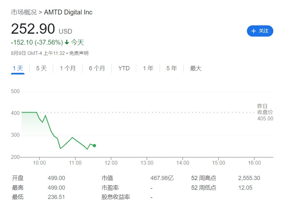This screenshot has width=282, height=207.
Task: Switch to the 1 个月 chart tab
Action: (x=68, y=68)
